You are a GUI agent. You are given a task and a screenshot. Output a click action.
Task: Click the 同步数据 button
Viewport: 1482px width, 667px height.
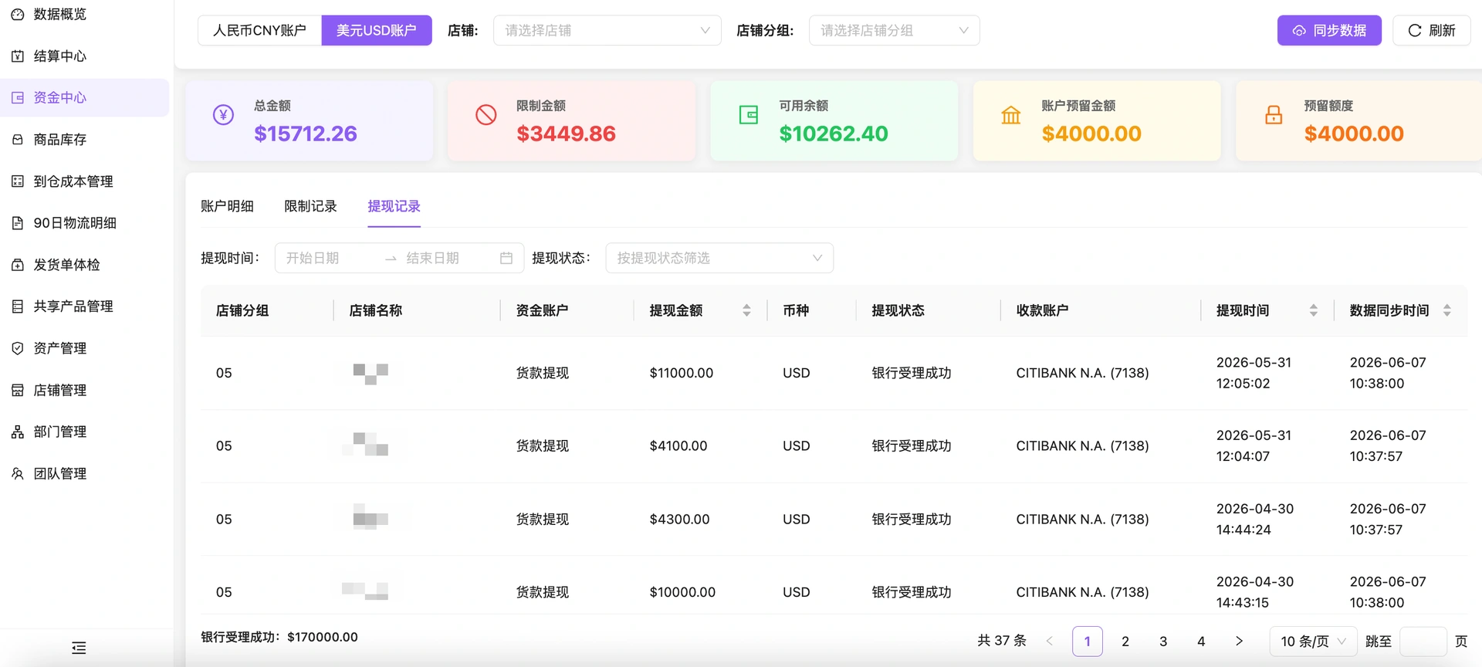pyautogui.click(x=1329, y=30)
